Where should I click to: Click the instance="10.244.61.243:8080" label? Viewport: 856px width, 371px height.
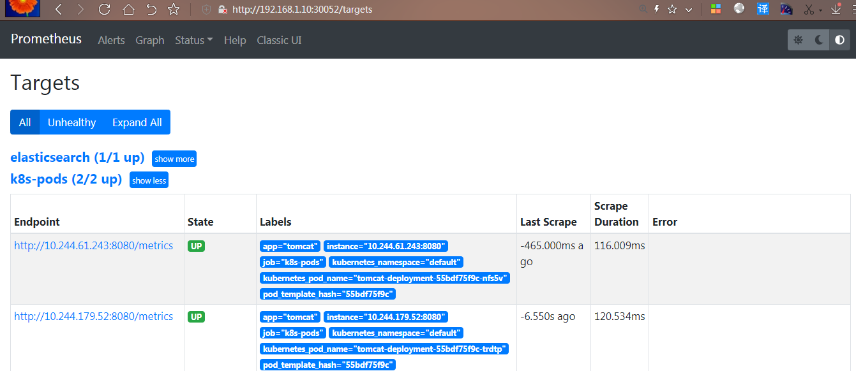pyautogui.click(x=386, y=246)
